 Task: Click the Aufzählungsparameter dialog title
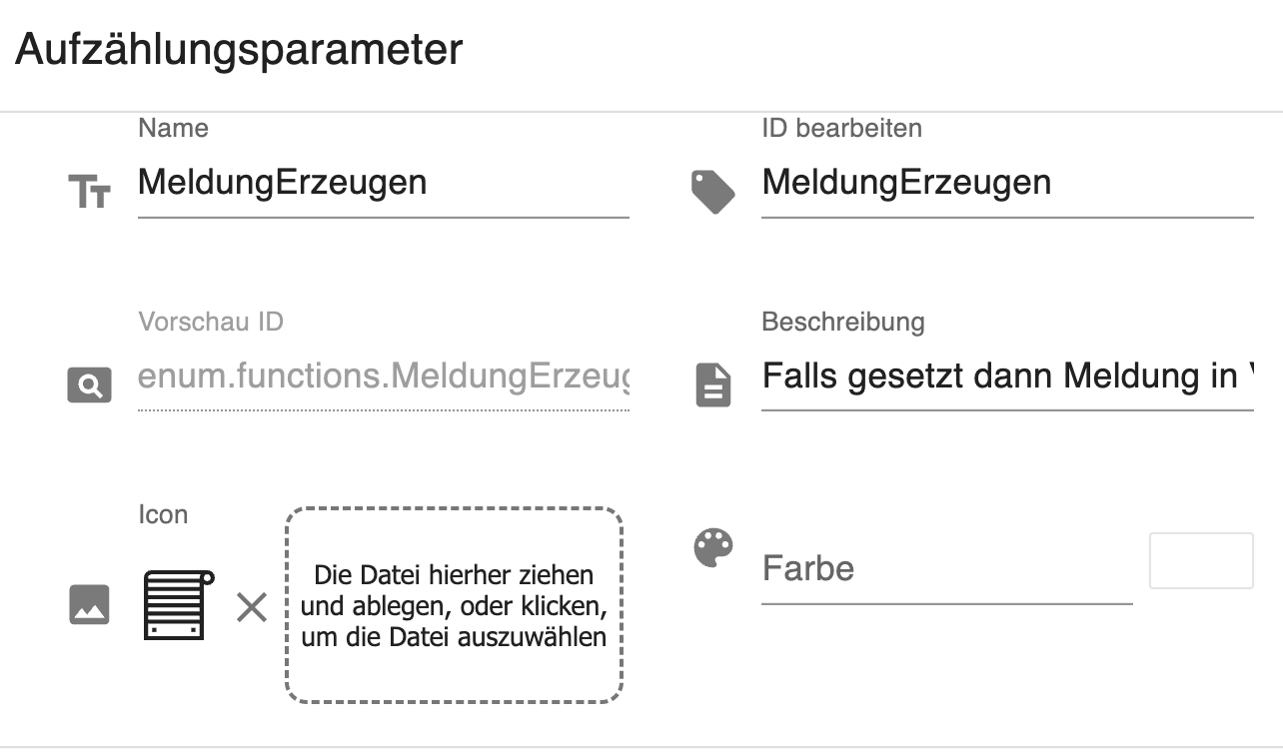click(240, 49)
